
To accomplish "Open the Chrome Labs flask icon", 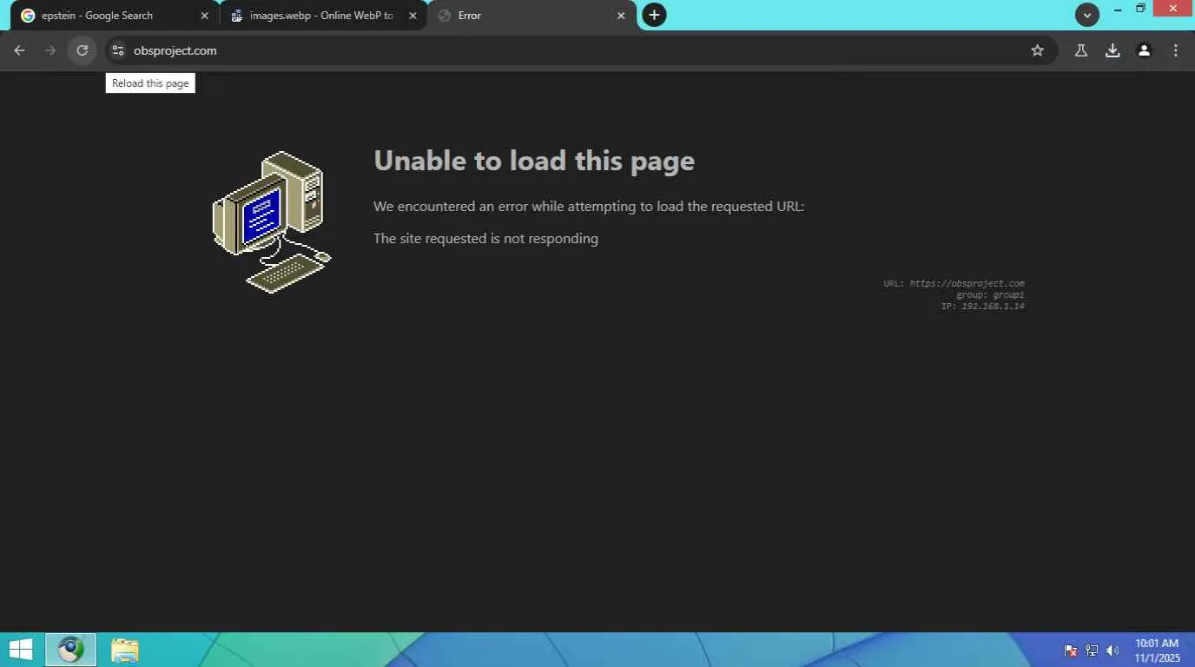I will (x=1081, y=50).
